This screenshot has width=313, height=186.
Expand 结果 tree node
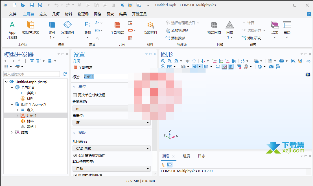[x=12, y=132]
